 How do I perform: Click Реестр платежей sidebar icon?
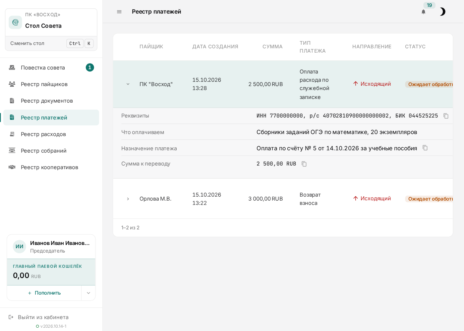coord(12,118)
